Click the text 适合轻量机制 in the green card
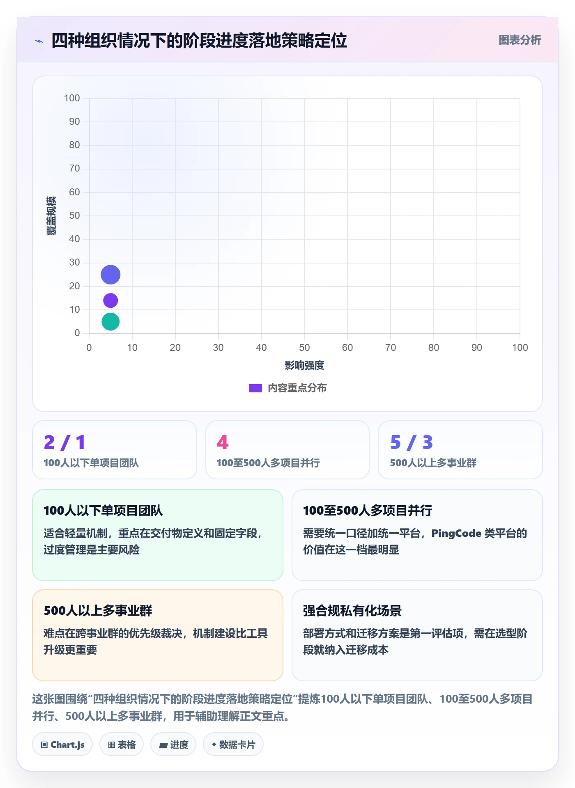Viewport: 575px width, 788px height. pos(76,533)
